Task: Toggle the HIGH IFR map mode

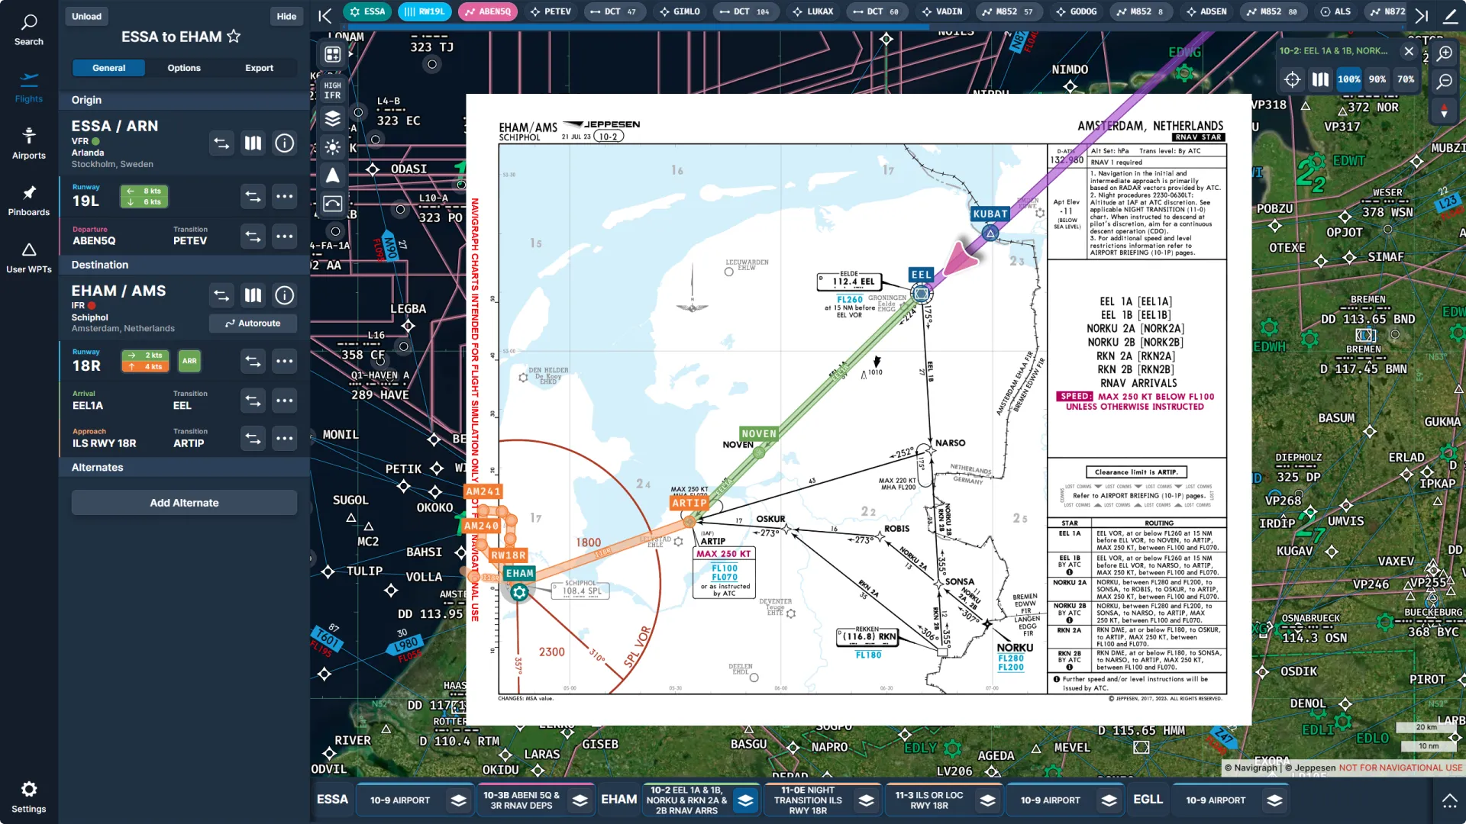Action: pos(332,90)
